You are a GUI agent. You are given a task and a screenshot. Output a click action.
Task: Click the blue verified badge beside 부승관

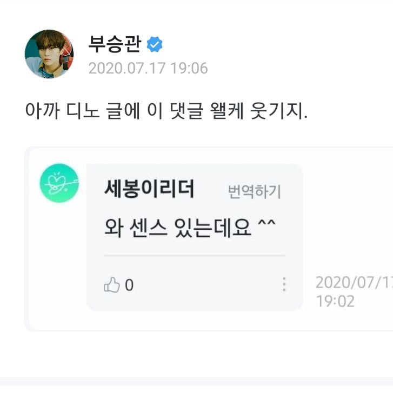[156, 45]
